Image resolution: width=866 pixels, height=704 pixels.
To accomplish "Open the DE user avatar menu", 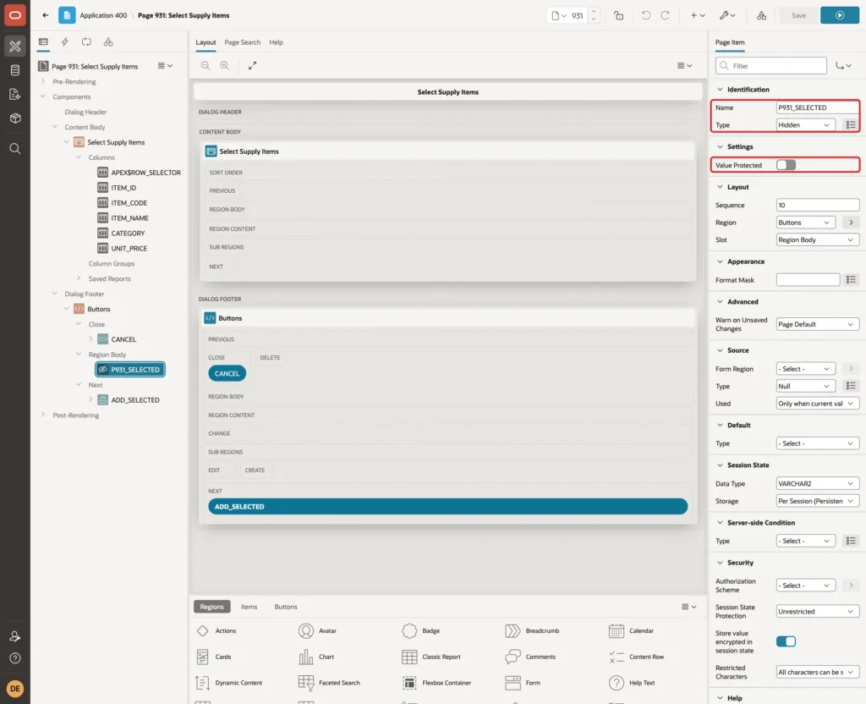I will point(15,688).
